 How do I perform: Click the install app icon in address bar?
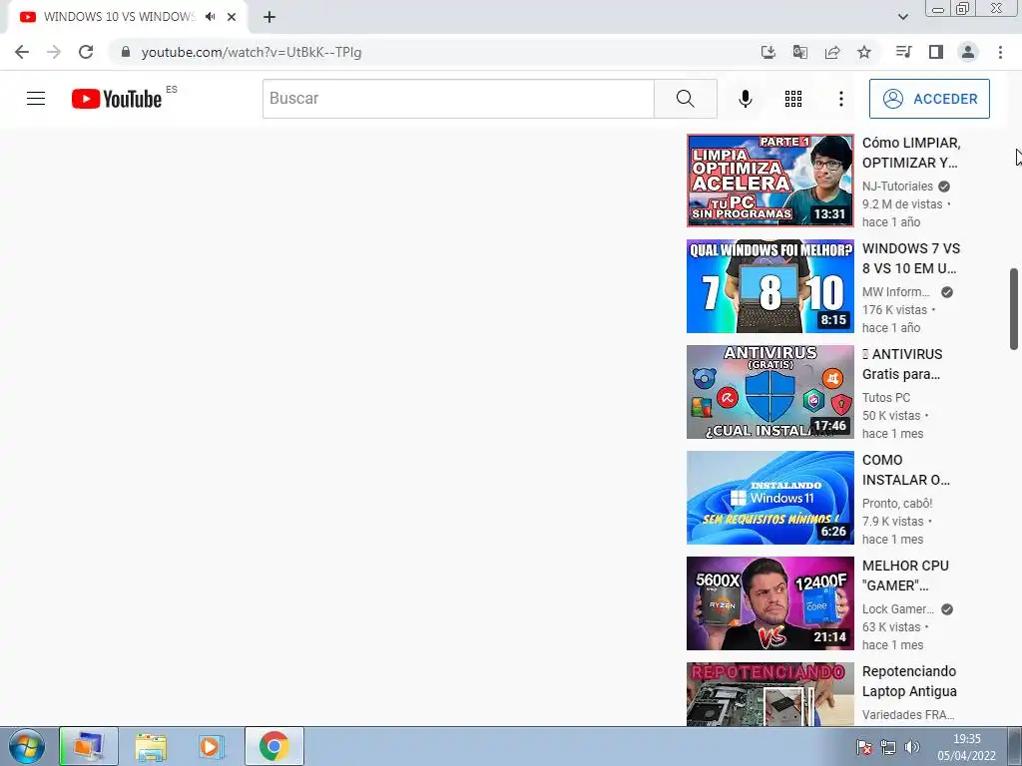[768, 52]
